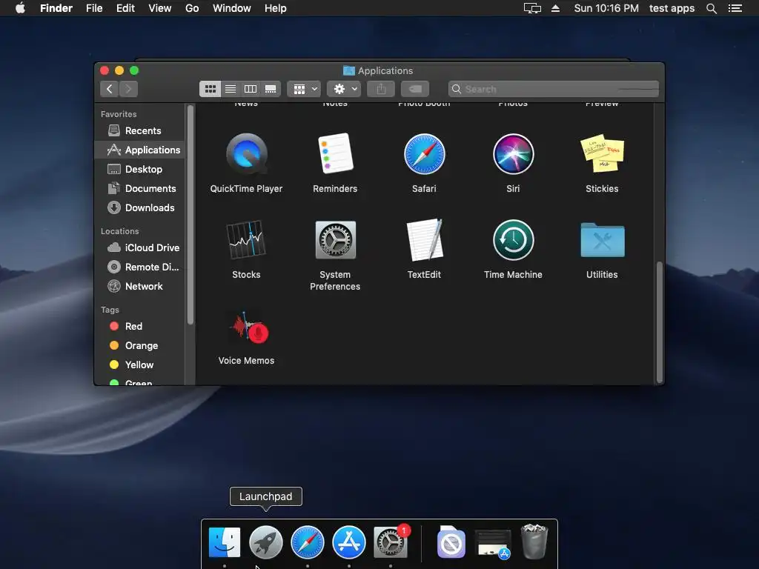759x569 pixels.
Task: Click the eject icon in menu bar
Action: pyautogui.click(x=556, y=8)
